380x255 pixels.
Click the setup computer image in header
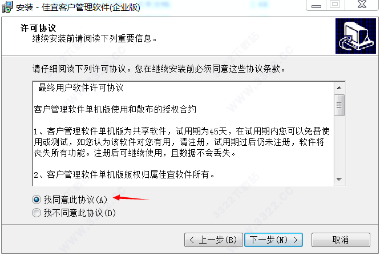(355, 36)
